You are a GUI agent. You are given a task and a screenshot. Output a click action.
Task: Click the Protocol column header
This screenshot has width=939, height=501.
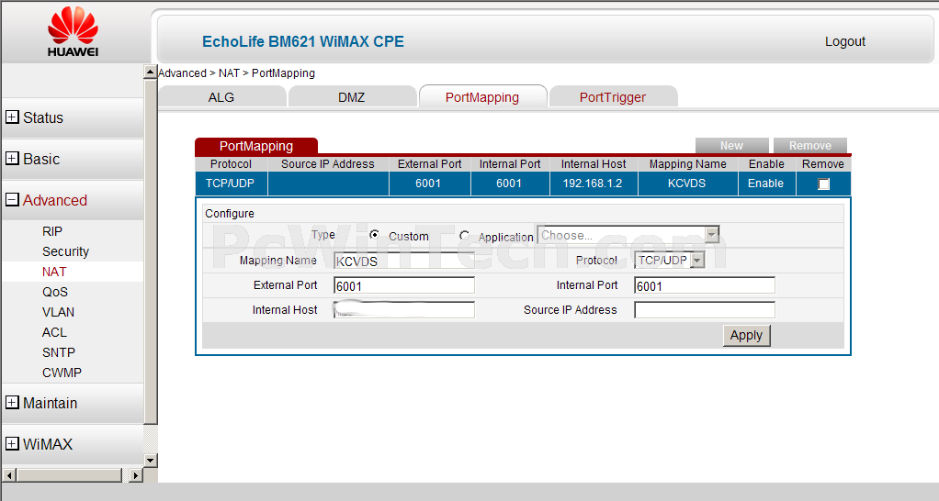click(x=231, y=164)
